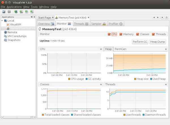This screenshot has width=170, height=125.
Task: Open the File menu
Action: pos(3,7)
